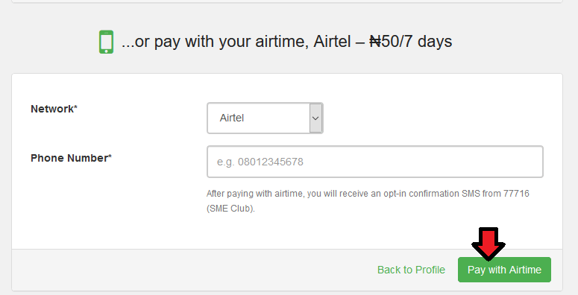Click the Phone Number* field label
This screenshot has width=578, height=295.
(71, 158)
